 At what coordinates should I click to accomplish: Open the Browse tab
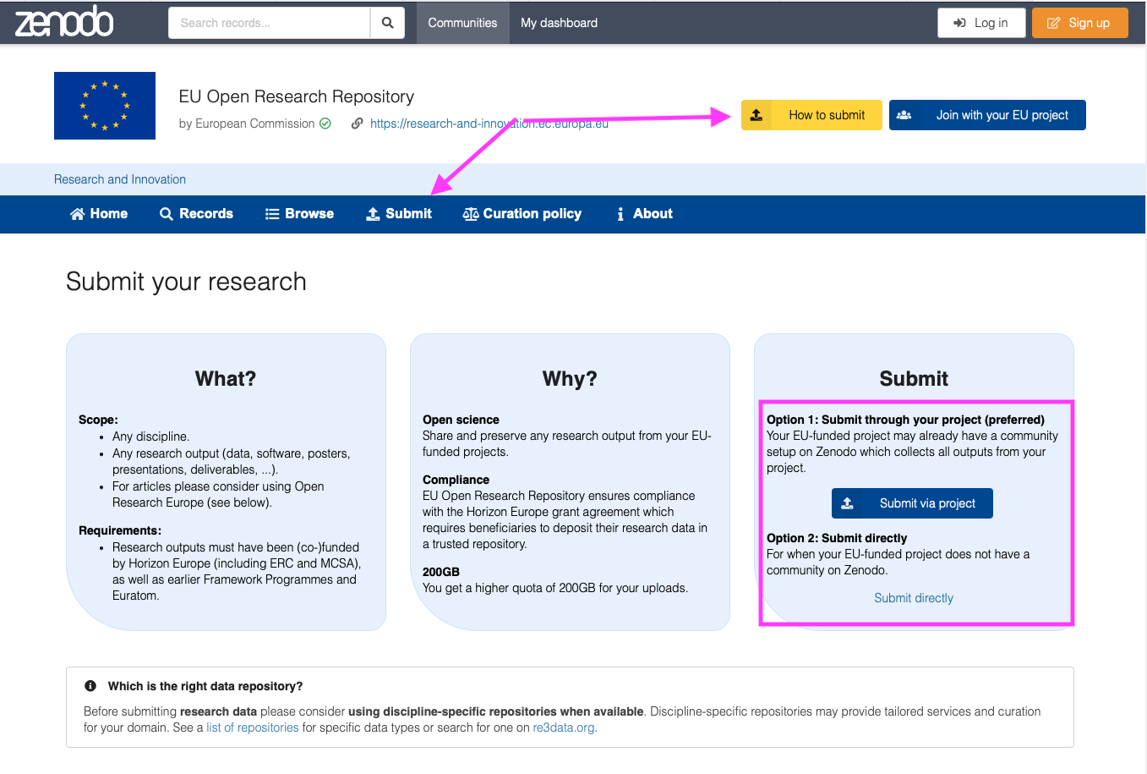[299, 214]
